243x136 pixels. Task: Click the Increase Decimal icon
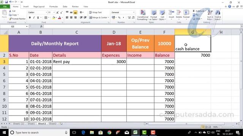[x=129, y=18]
